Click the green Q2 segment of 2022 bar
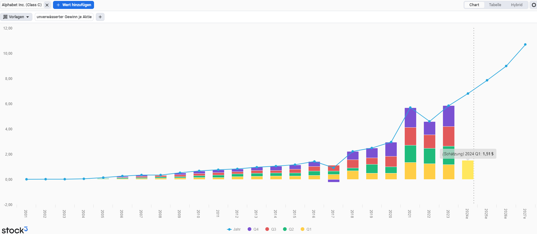537x234 pixels. (x=429, y=156)
